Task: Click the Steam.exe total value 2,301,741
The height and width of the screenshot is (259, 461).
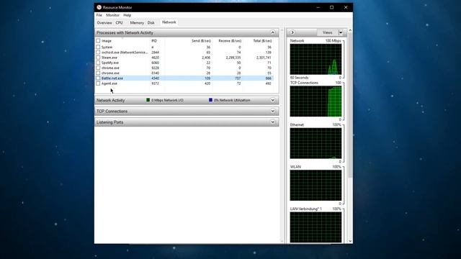Action: point(264,58)
